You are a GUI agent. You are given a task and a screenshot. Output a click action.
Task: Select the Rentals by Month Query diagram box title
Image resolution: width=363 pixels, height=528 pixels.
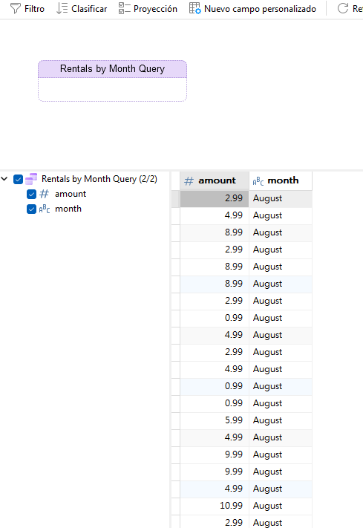coord(113,69)
